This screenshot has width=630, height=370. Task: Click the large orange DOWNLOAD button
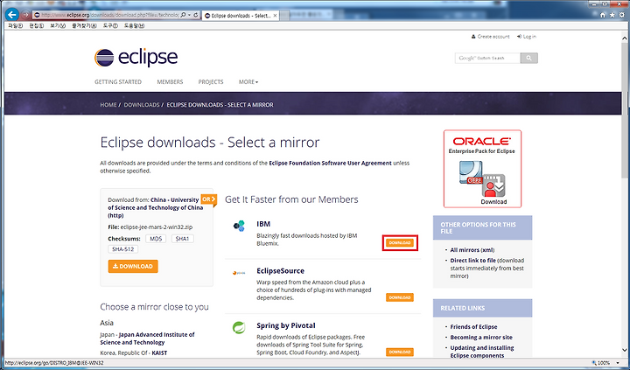(133, 267)
